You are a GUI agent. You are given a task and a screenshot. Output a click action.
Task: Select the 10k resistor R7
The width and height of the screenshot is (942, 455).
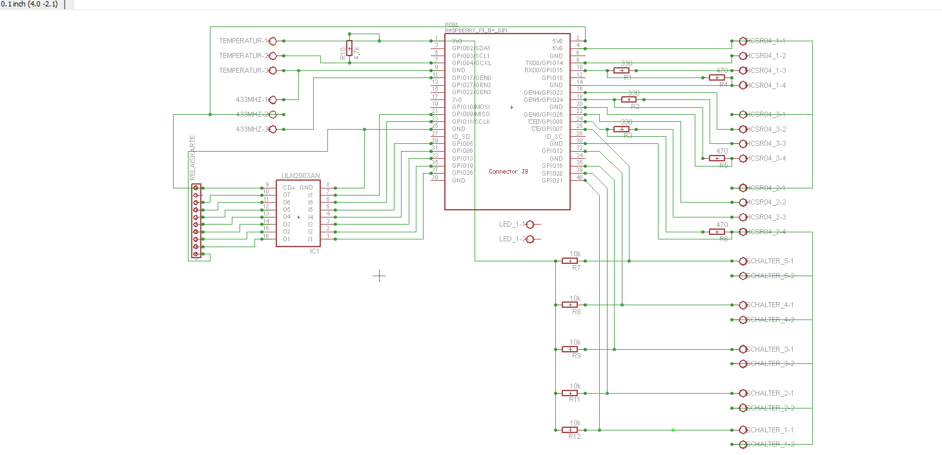570,261
